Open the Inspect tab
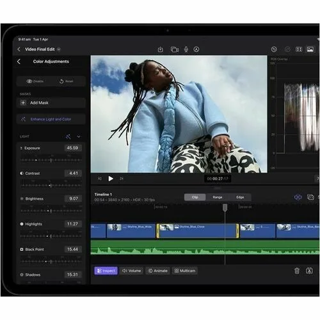320x320 pixels. point(106,271)
